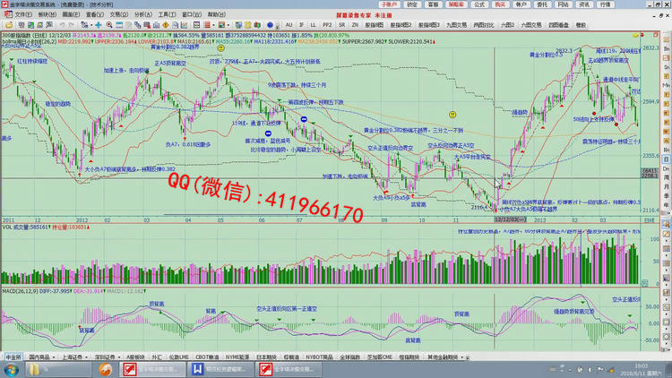The width and height of the screenshot is (672, 378).
Task: Select the NYMEX能源 bottom tab
Action: (x=237, y=357)
